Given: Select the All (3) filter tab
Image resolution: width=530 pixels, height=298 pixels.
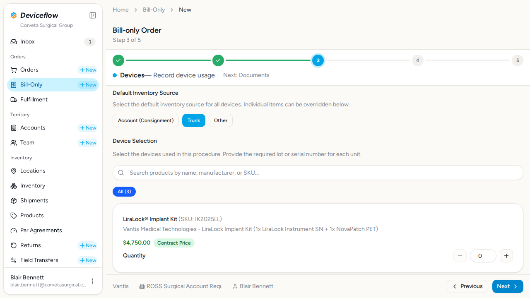Looking at the screenshot, I should (124, 192).
